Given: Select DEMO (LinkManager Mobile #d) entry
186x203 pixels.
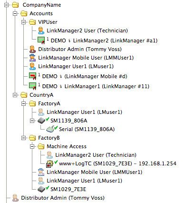Looking at the screenshot, I should pos(85,77).
